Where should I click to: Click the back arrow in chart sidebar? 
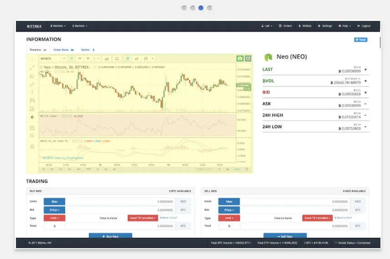coord(32,117)
